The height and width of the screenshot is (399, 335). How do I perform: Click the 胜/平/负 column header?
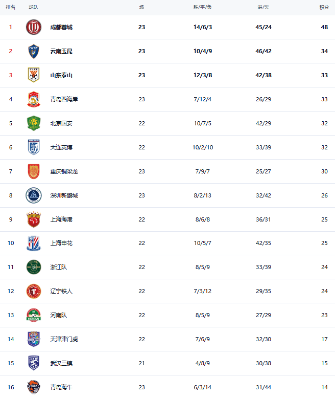202,7
